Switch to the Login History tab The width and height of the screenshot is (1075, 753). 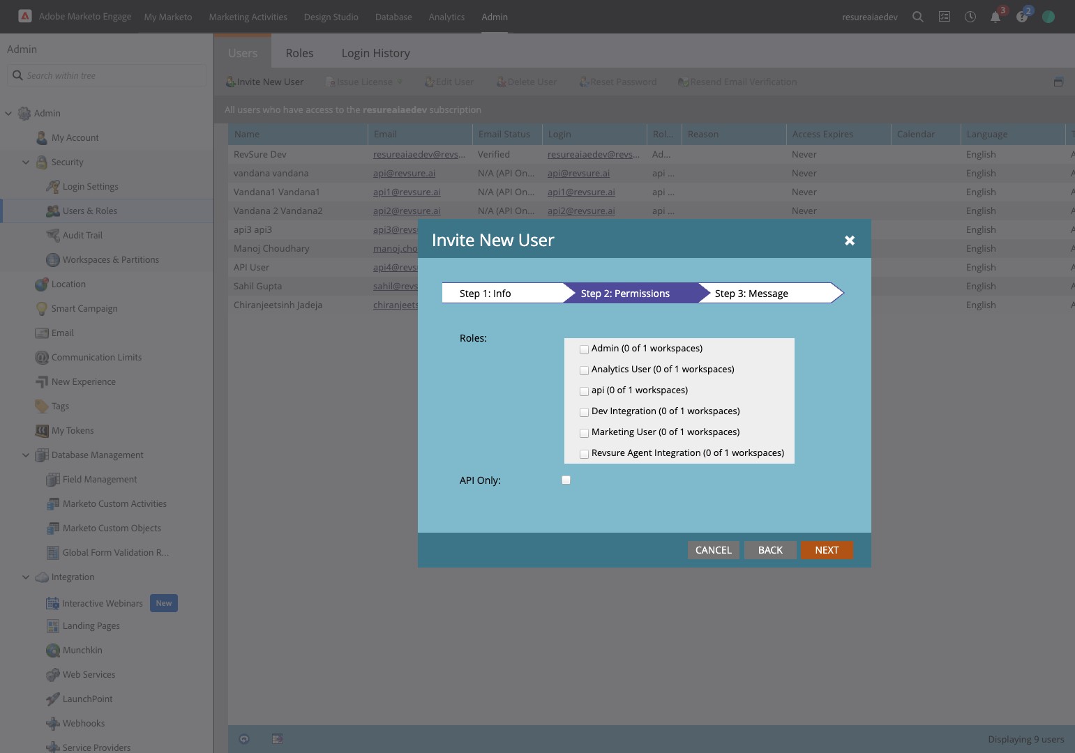point(375,53)
